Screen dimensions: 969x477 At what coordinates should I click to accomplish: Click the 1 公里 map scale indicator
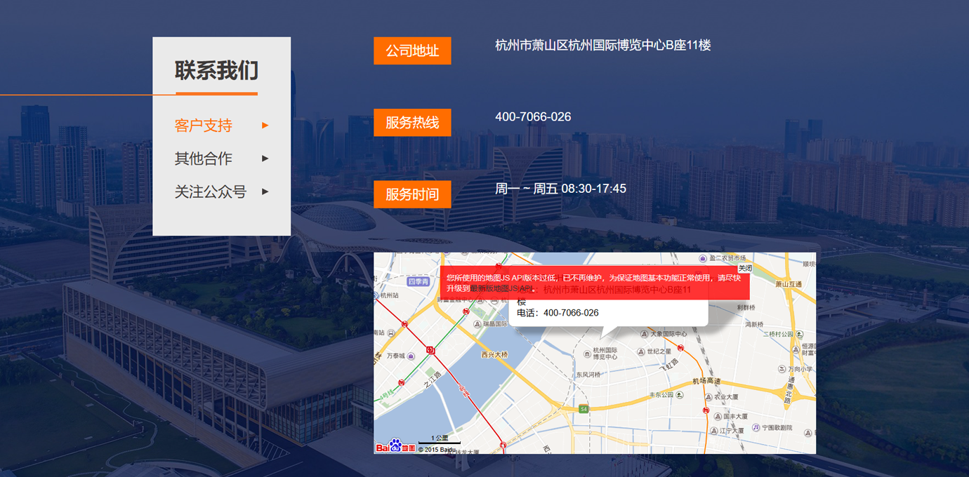pyautogui.click(x=440, y=440)
